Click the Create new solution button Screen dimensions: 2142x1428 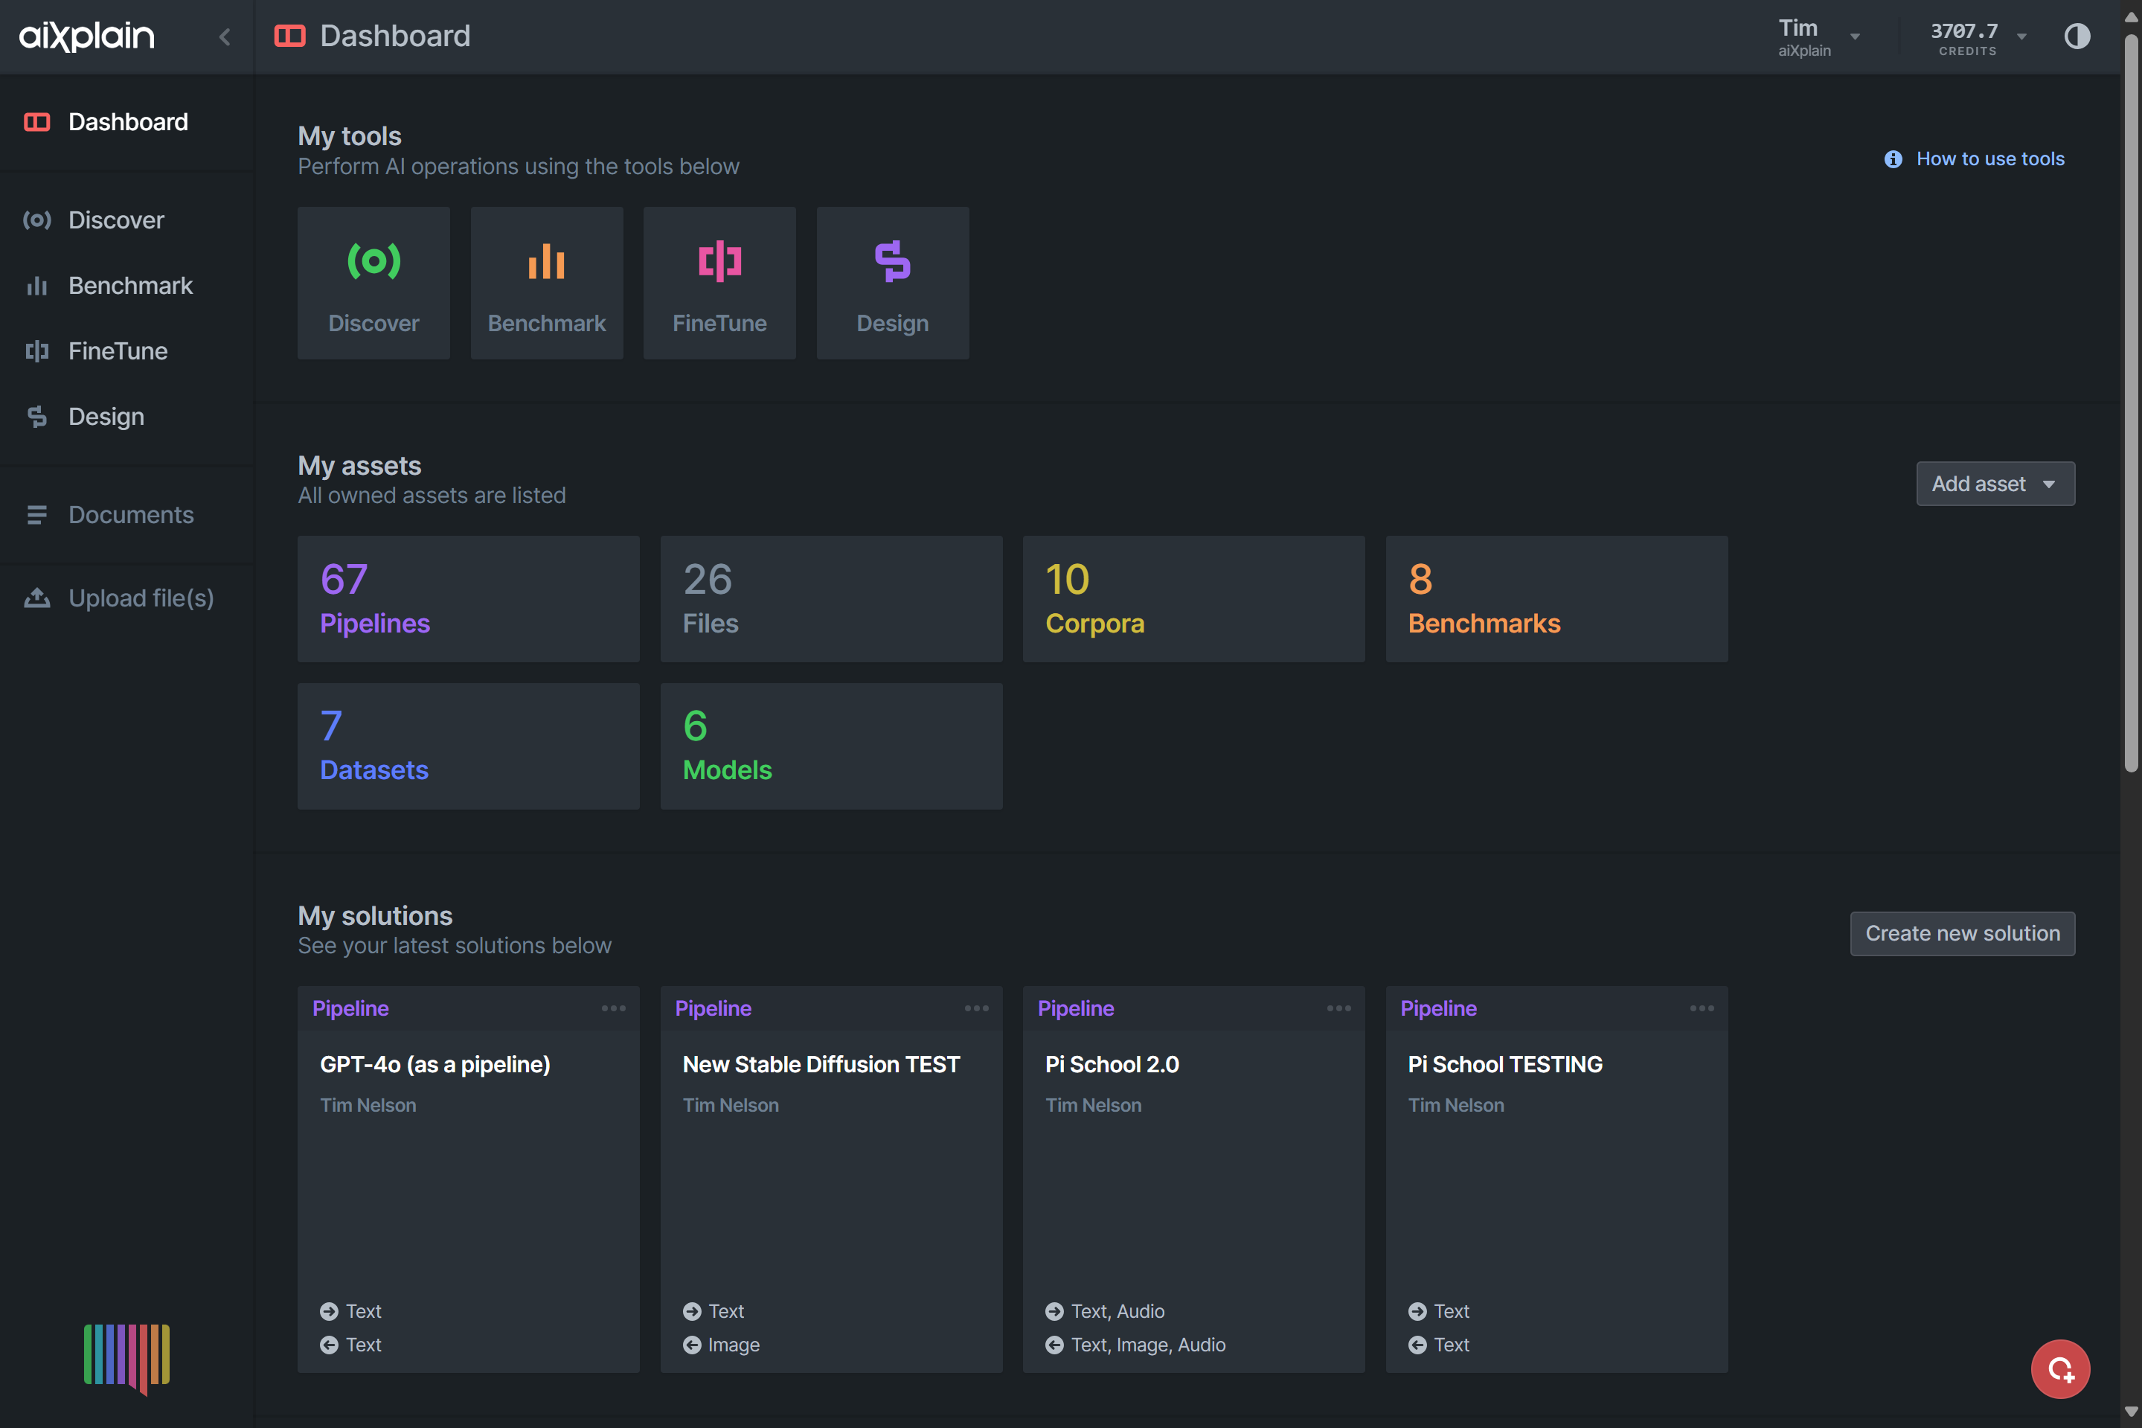click(1962, 933)
